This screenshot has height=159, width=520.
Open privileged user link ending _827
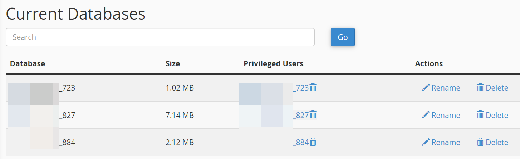[x=300, y=115]
